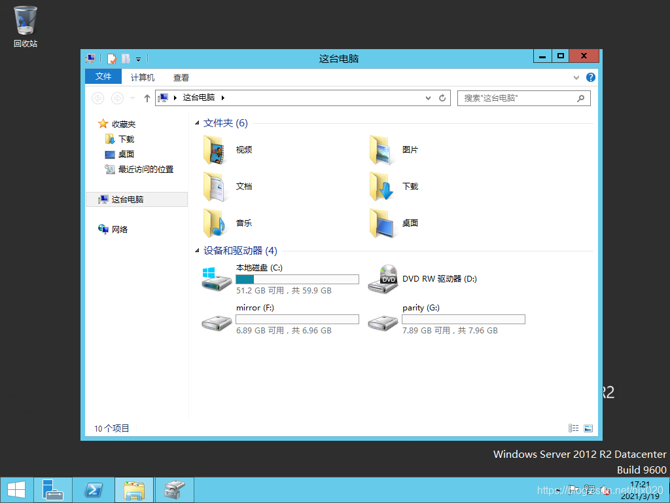Click text 6.89 GB 可用，共 6.96 GB
The image size is (670, 503).
click(284, 330)
